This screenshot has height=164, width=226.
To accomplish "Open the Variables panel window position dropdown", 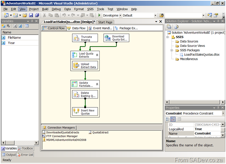I will pyautogui.click(x=28, y=21).
